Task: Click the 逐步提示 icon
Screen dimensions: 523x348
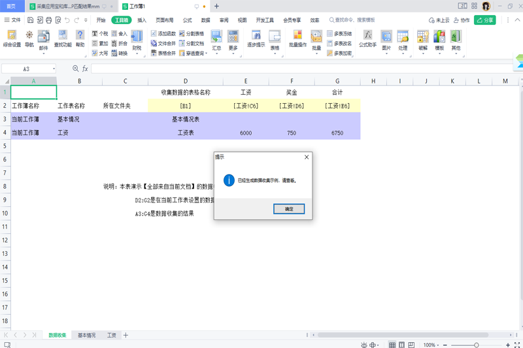Action: 256,38
